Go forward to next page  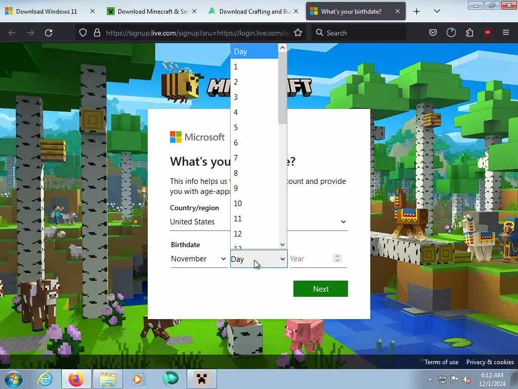30,33
